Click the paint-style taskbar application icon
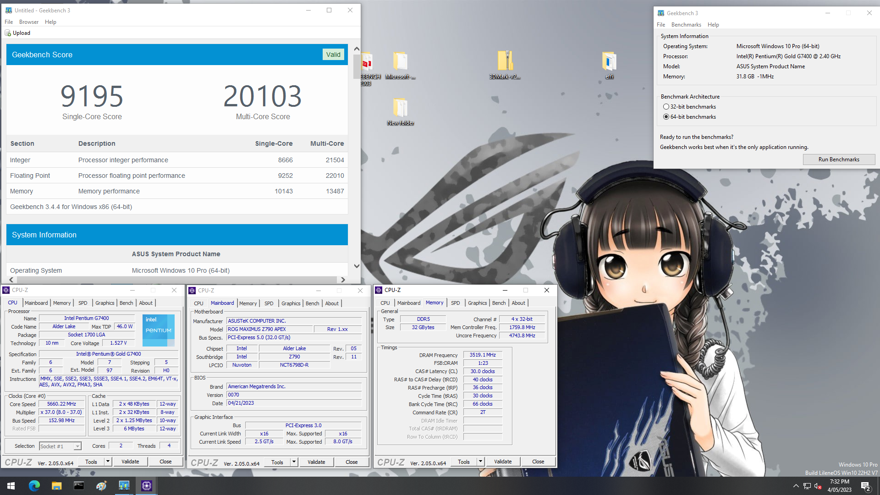 click(101, 486)
